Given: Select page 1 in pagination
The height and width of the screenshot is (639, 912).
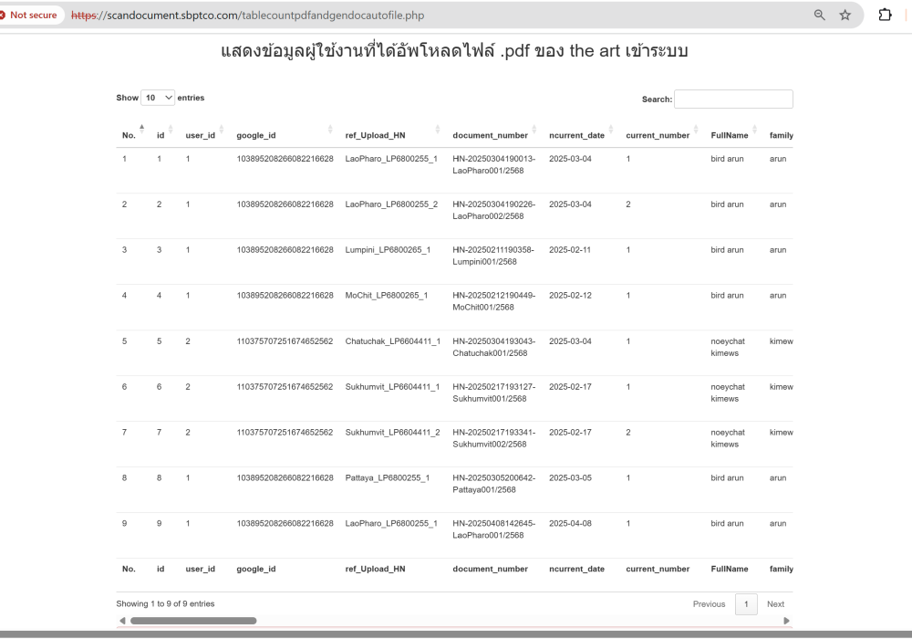Looking at the screenshot, I should point(746,604).
